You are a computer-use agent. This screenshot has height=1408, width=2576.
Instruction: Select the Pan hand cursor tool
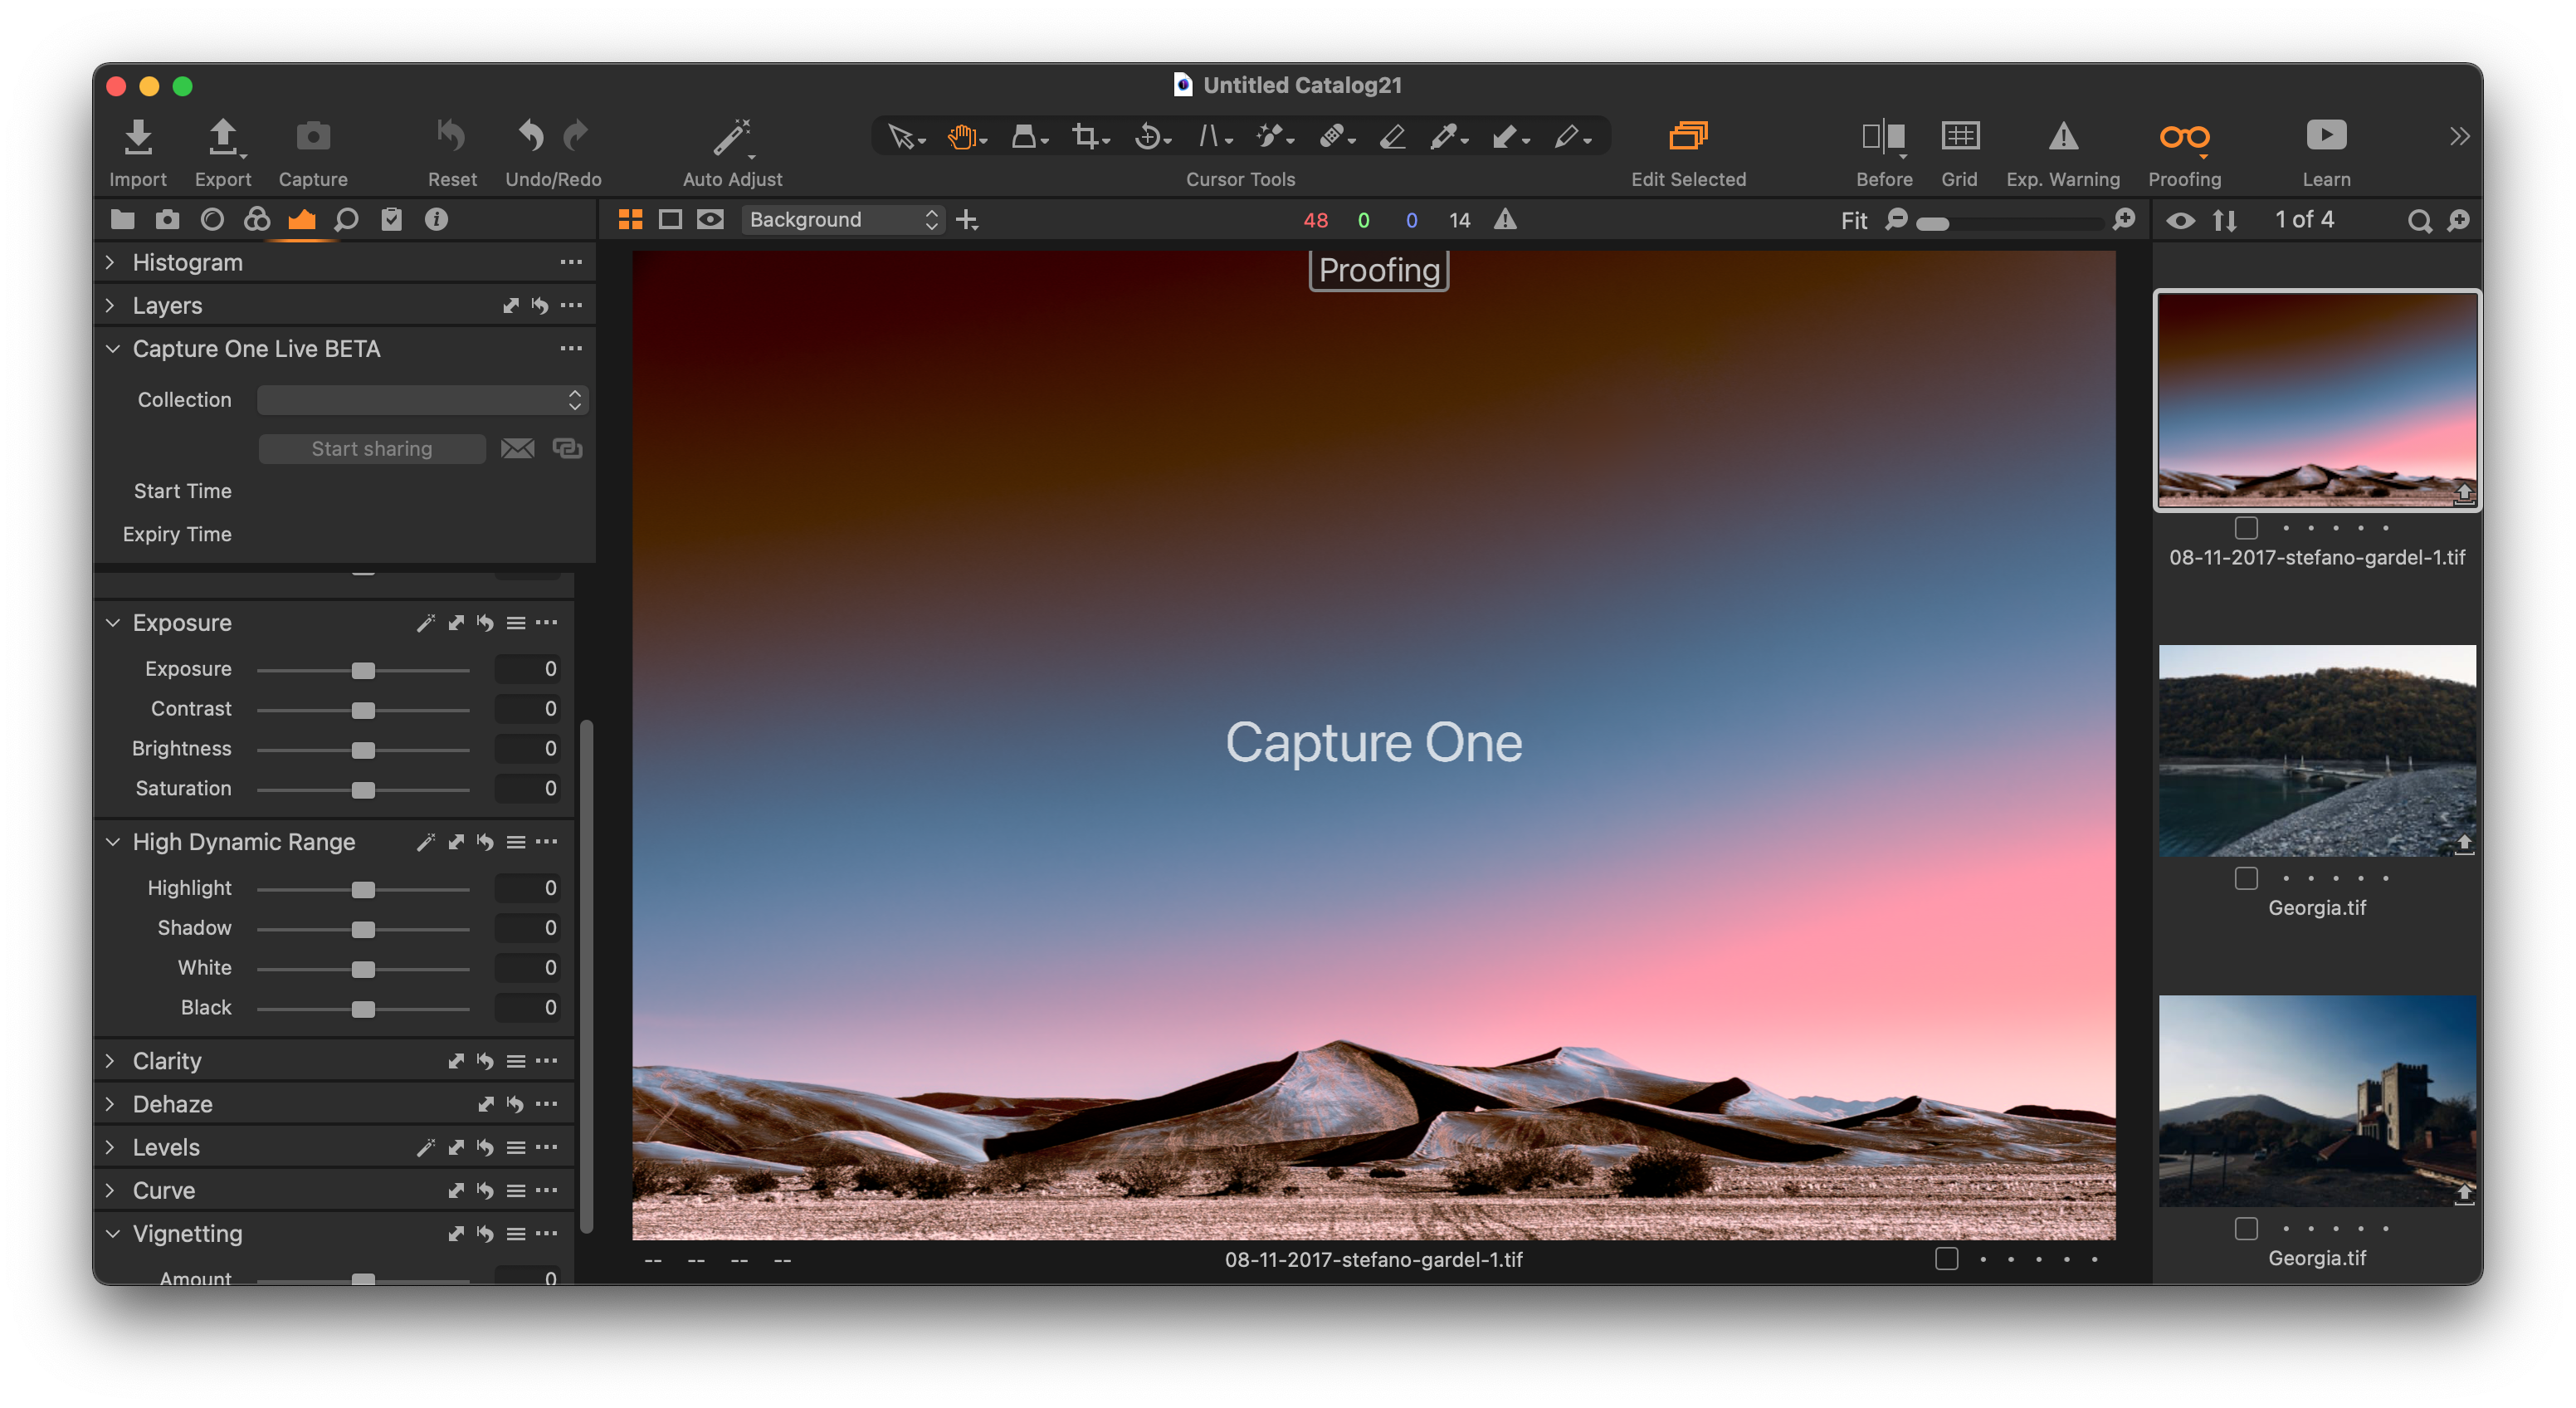(961, 137)
